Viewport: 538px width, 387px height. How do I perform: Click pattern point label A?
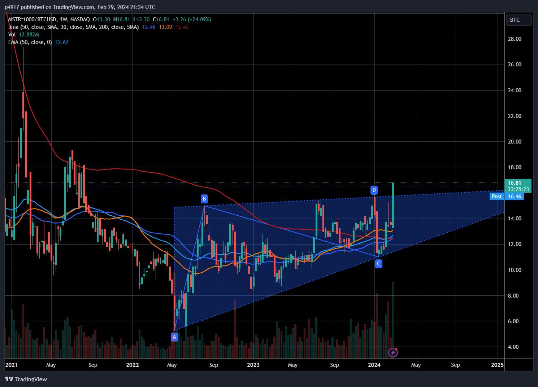pos(174,337)
